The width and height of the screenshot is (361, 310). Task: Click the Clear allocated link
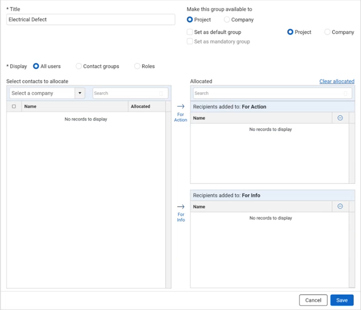pyautogui.click(x=337, y=81)
